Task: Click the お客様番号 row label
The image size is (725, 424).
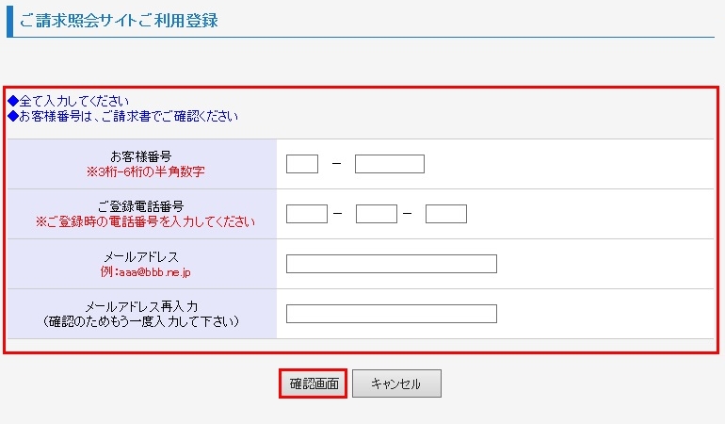Action: (x=141, y=156)
